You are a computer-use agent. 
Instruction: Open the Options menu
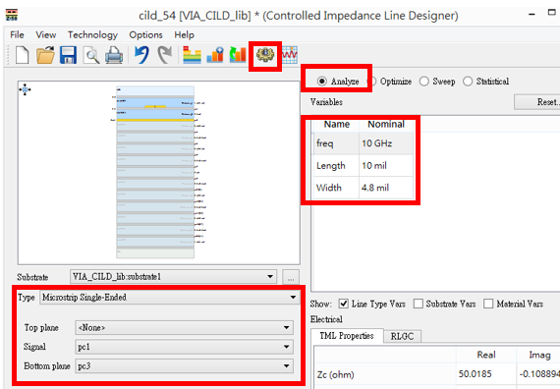[145, 35]
